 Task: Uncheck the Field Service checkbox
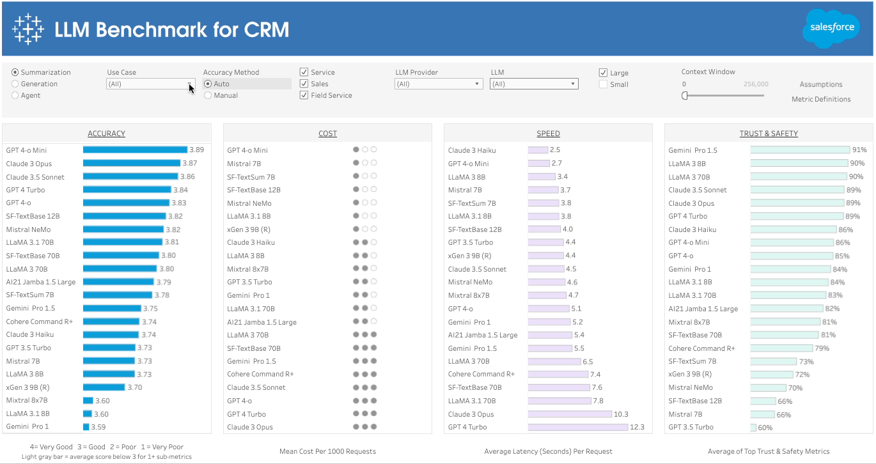(304, 95)
